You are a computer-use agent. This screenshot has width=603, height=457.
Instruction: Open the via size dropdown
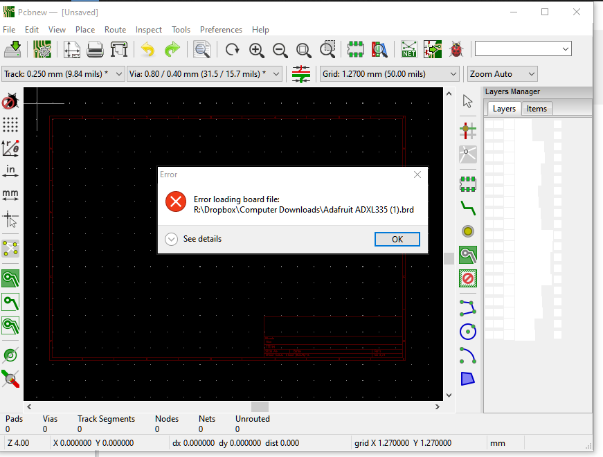(x=275, y=73)
